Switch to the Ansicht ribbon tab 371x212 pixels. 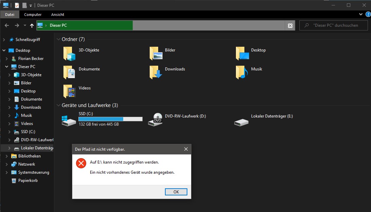(x=57, y=15)
